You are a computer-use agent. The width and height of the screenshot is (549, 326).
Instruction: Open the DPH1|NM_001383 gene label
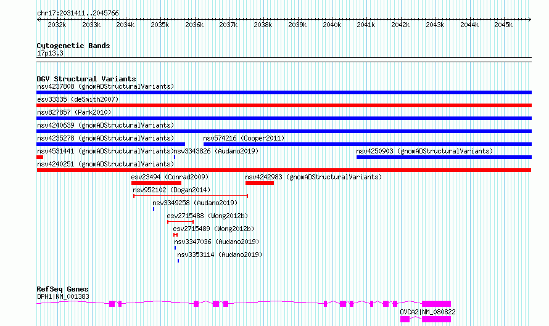(x=63, y=296)
